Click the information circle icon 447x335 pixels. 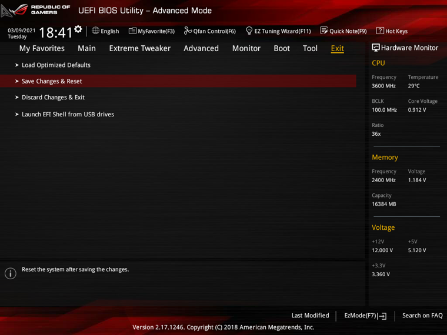click(11, 273)
